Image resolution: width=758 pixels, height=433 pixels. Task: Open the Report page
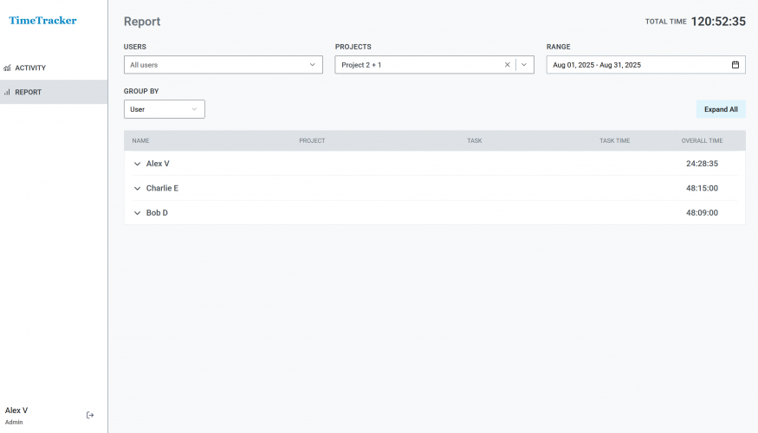click(x=54, y=92)
